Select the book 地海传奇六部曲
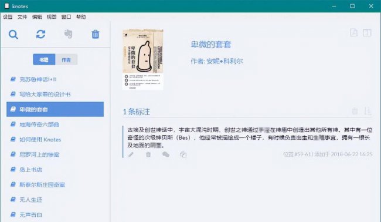 tap(55, 125)
